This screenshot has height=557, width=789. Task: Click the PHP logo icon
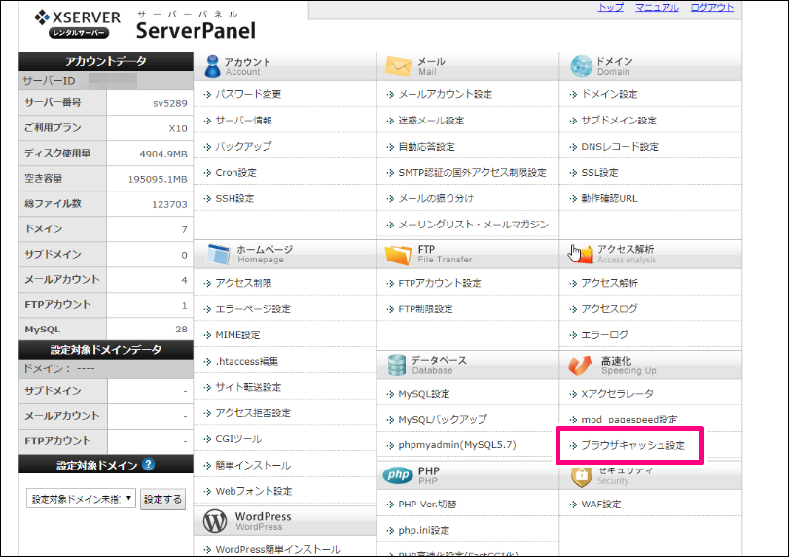point(398,475)
